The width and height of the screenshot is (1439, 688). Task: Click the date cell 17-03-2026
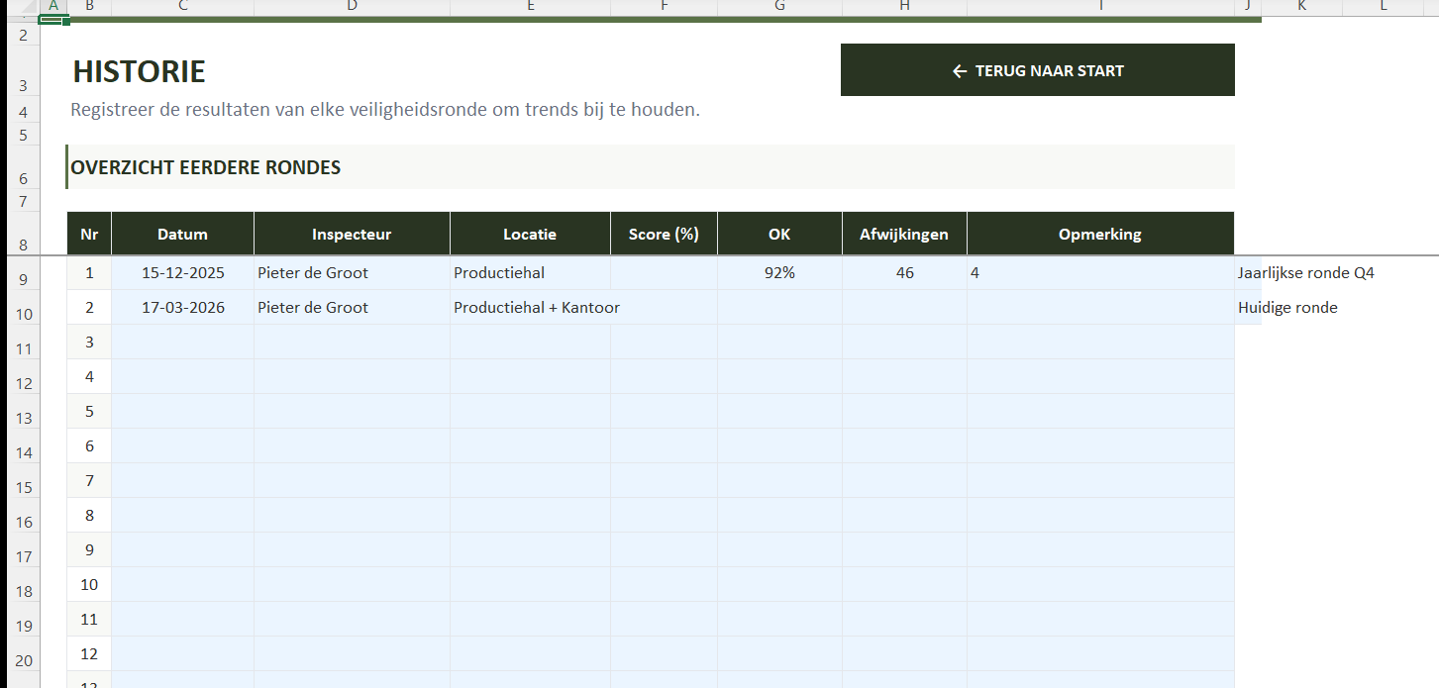182,308
